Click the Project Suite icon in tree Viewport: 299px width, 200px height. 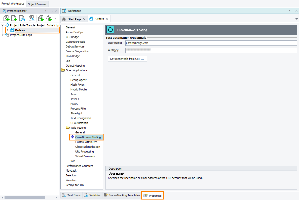click(8, 25)
